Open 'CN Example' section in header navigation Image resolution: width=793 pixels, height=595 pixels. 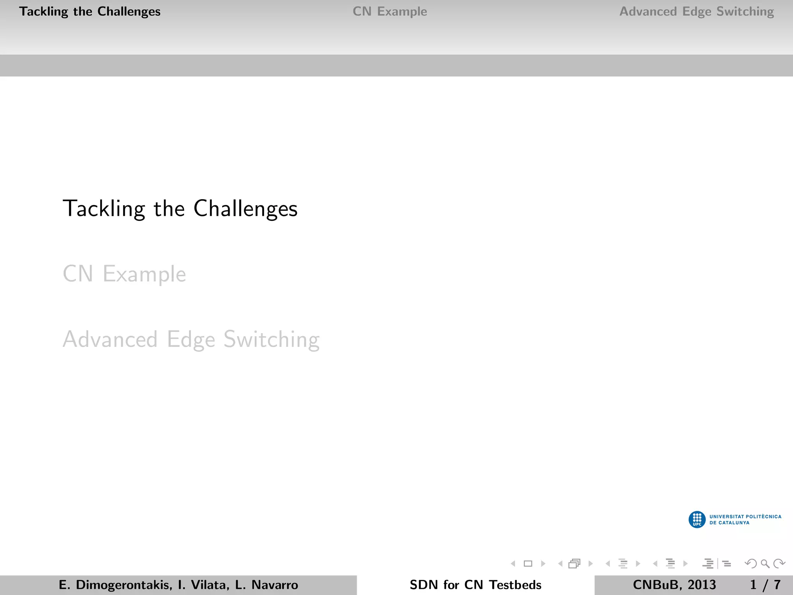[390, 12]
